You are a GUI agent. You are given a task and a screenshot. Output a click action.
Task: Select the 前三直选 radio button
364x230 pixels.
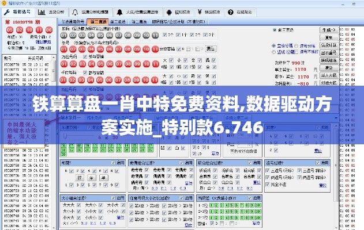(275, 30)
